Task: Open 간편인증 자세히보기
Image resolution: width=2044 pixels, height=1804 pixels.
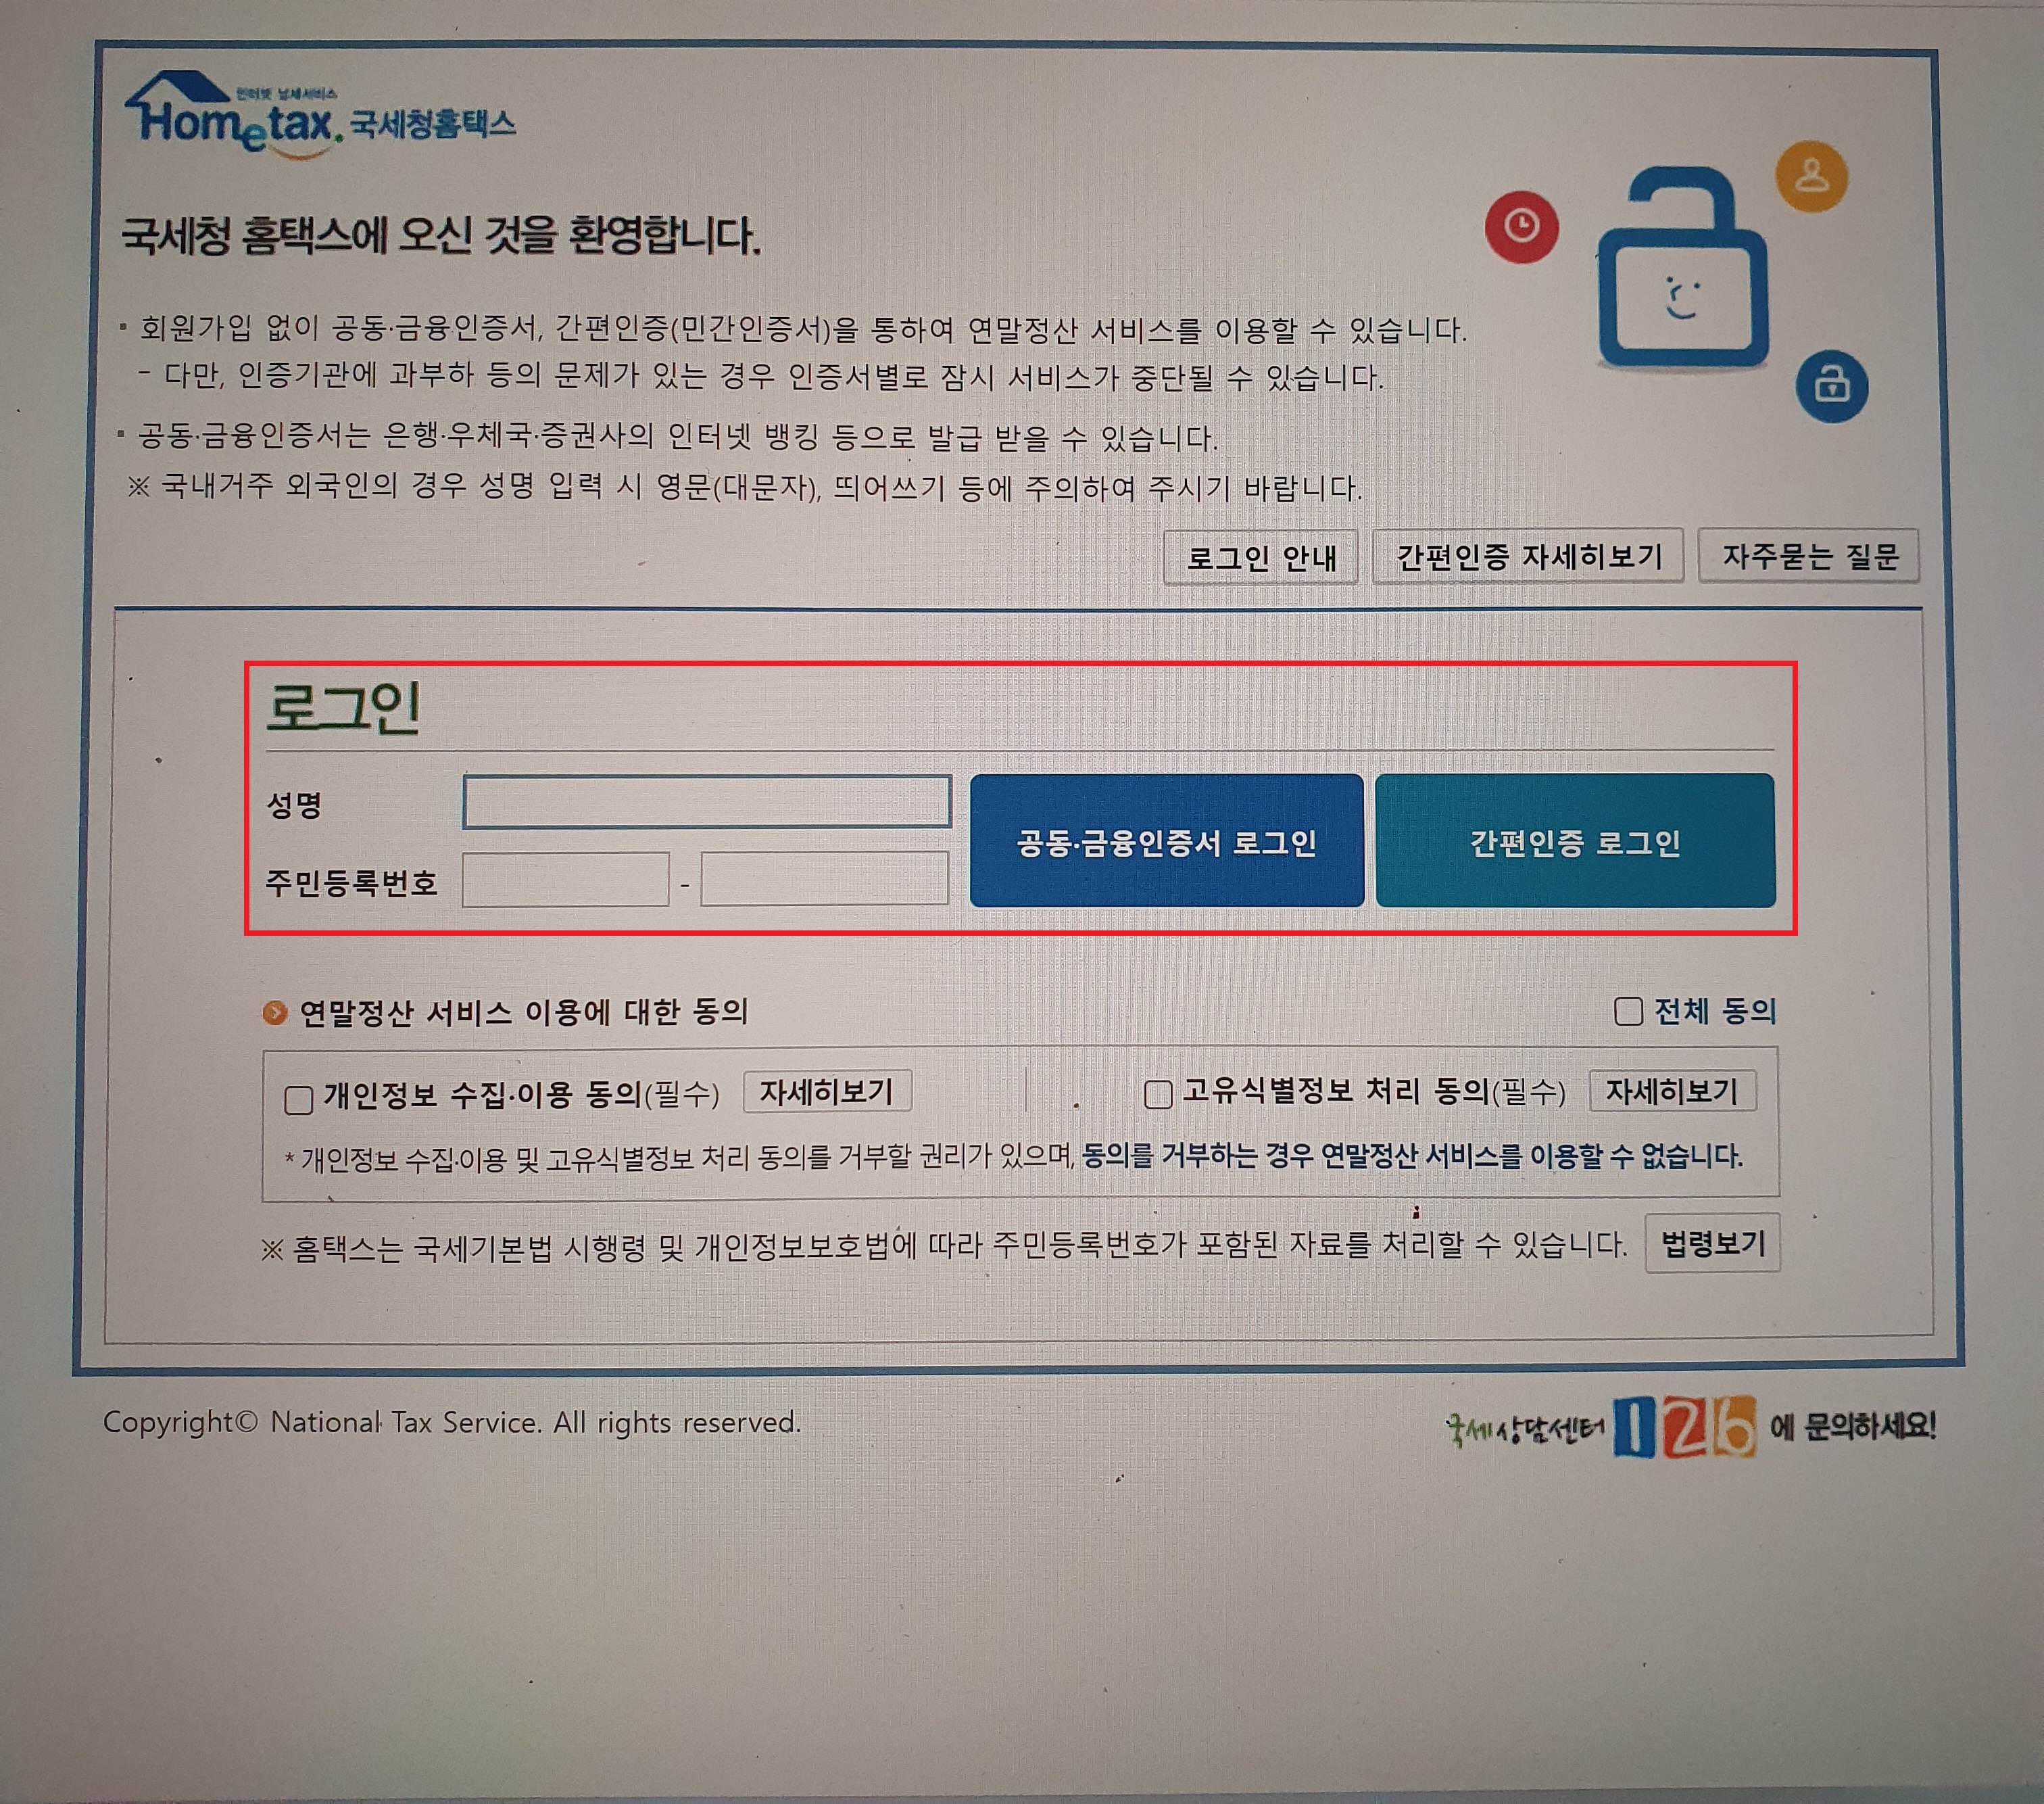Action: [x=1528, y=555]
